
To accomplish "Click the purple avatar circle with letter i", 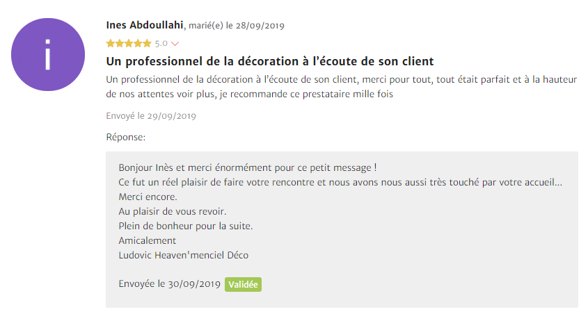I will click(48, 54).
